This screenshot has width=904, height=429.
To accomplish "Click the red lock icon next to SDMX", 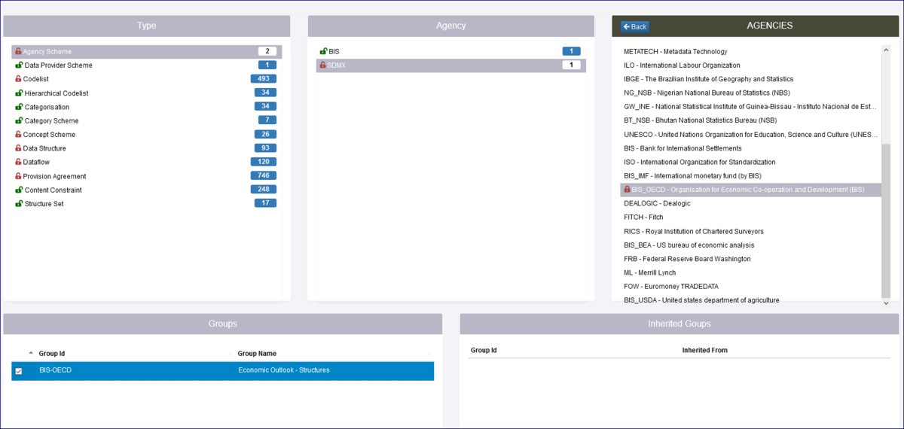I will click(x=322, y=65).
